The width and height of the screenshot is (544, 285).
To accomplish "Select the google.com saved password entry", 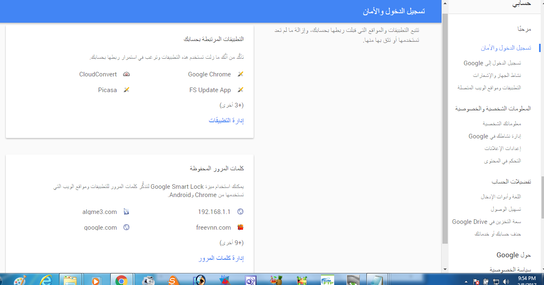I will tap(100, 228).
